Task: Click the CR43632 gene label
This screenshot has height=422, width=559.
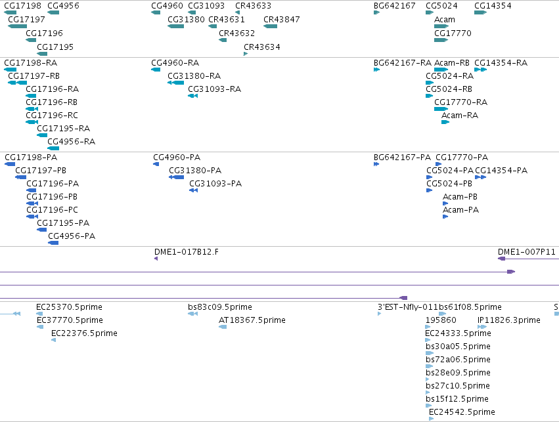Action: 236,33
